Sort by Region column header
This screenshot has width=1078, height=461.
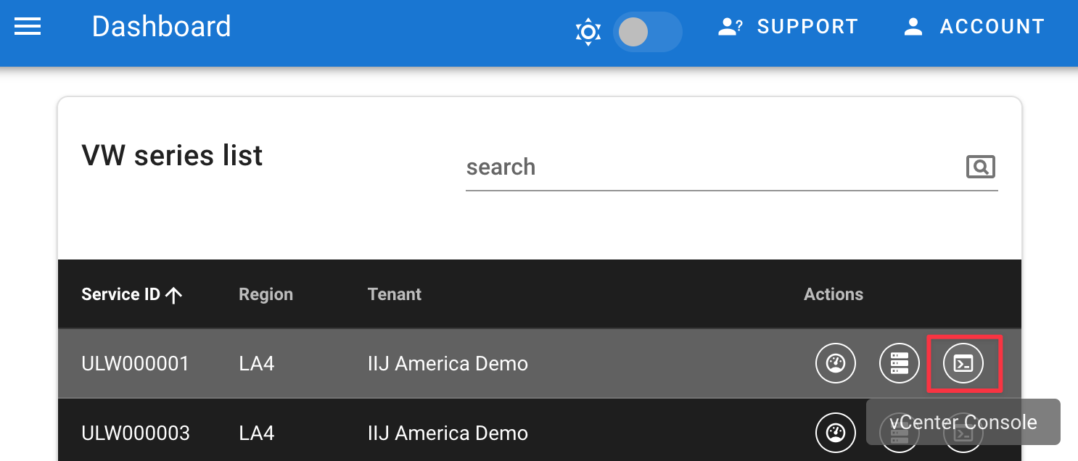tap(266, 294)
